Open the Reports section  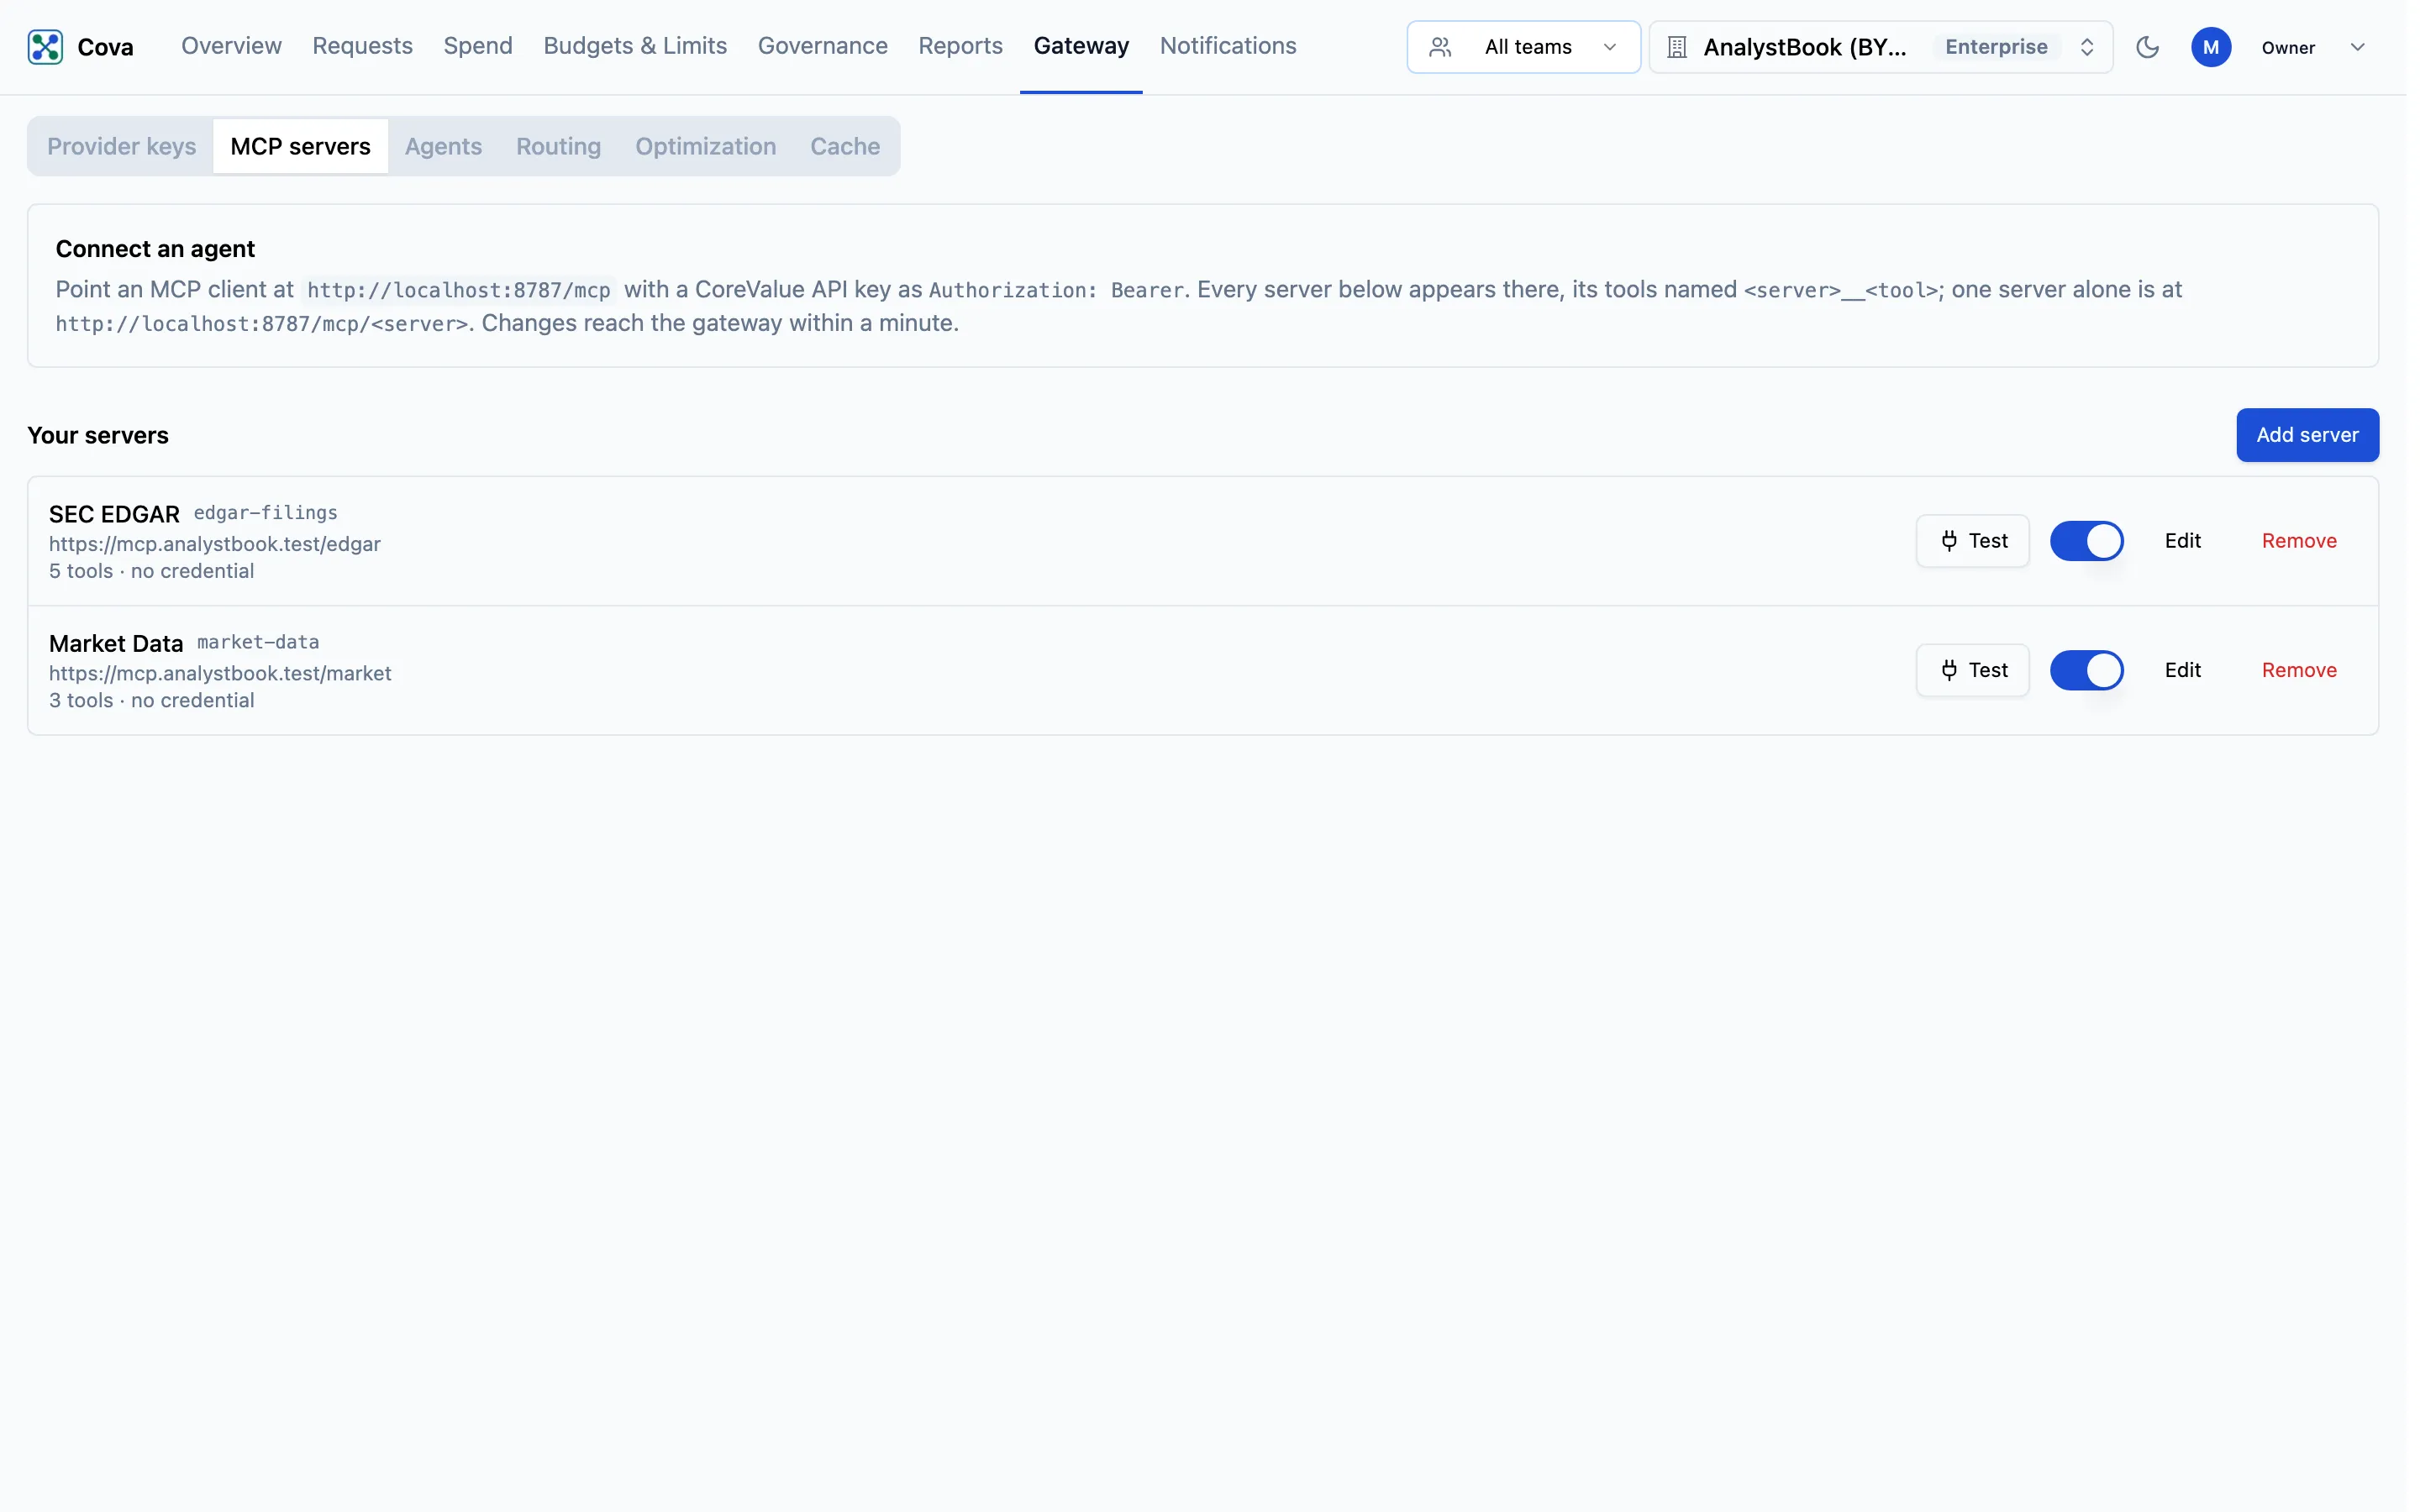tap(960, 46)
